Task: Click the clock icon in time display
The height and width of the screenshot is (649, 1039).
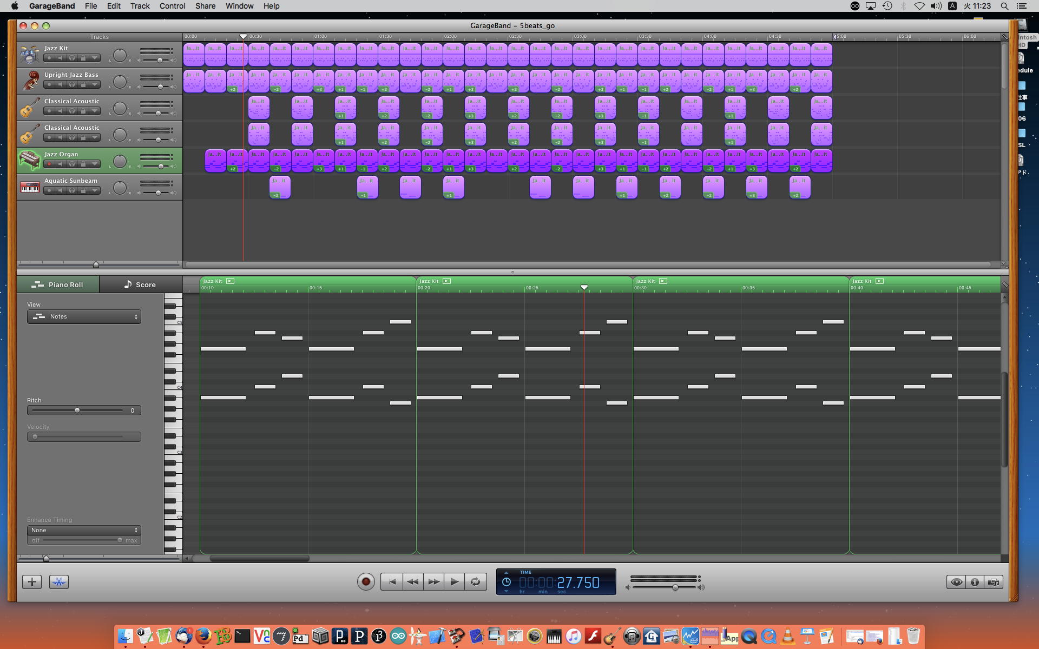Action: 507,582
